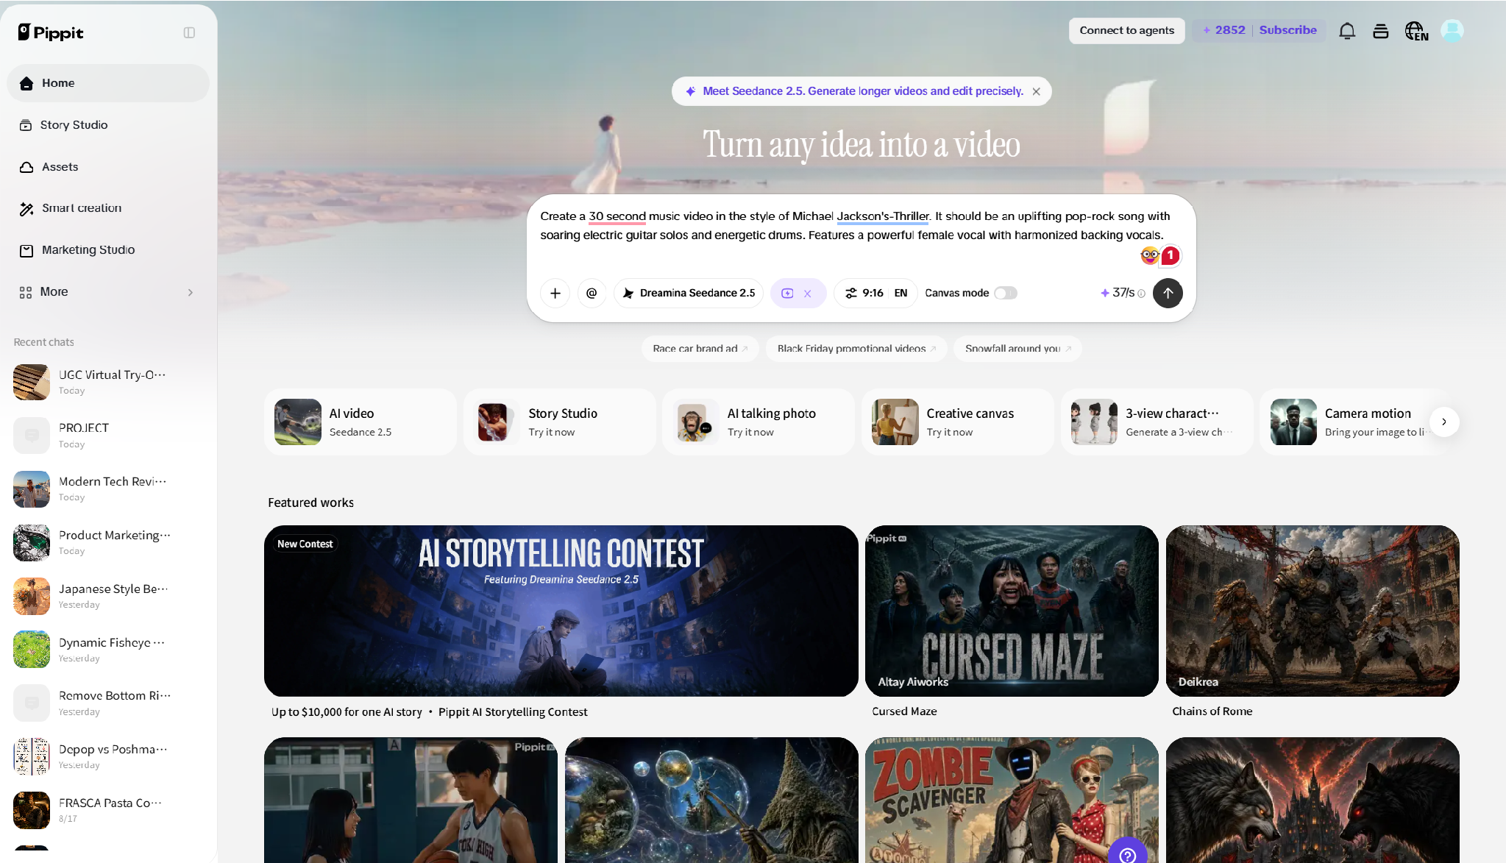Open the AI talking photo card
This screenshot has height=863, width=1506.
[x=759, y=422]
